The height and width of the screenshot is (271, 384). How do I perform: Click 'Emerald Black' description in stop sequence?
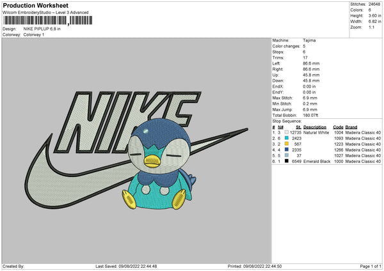click(x=317, y=162)
